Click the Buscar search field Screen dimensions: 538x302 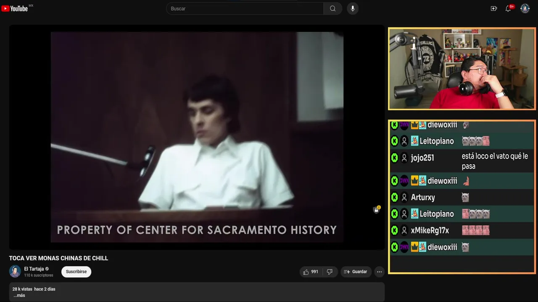[245, 8]
